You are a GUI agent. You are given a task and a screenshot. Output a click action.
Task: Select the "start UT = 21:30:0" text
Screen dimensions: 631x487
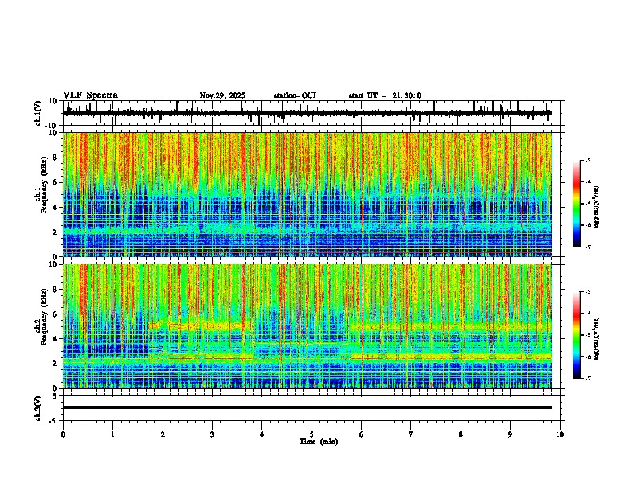[385, 95]
